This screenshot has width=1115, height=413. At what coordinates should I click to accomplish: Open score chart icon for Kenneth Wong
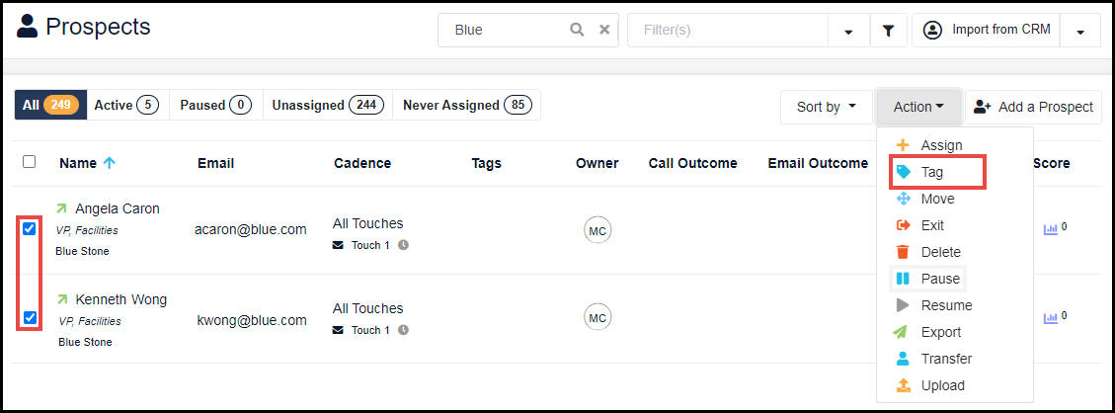[1050, 318]
